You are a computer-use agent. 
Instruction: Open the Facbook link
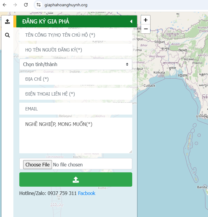click(x=86, y=193)
